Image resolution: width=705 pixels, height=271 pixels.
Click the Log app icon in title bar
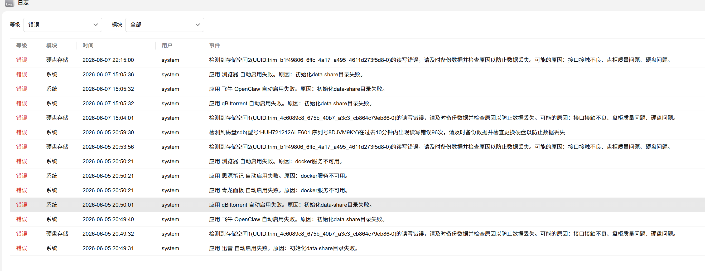tap(9, 3)
